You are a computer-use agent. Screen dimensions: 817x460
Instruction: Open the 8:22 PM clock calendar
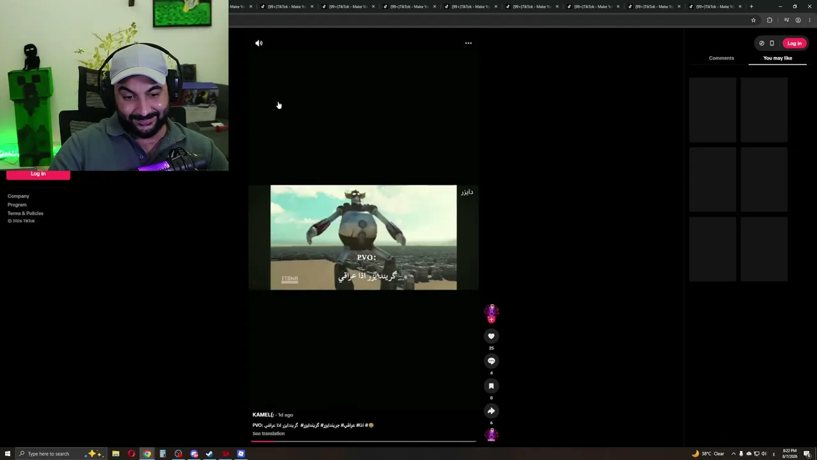789,454
